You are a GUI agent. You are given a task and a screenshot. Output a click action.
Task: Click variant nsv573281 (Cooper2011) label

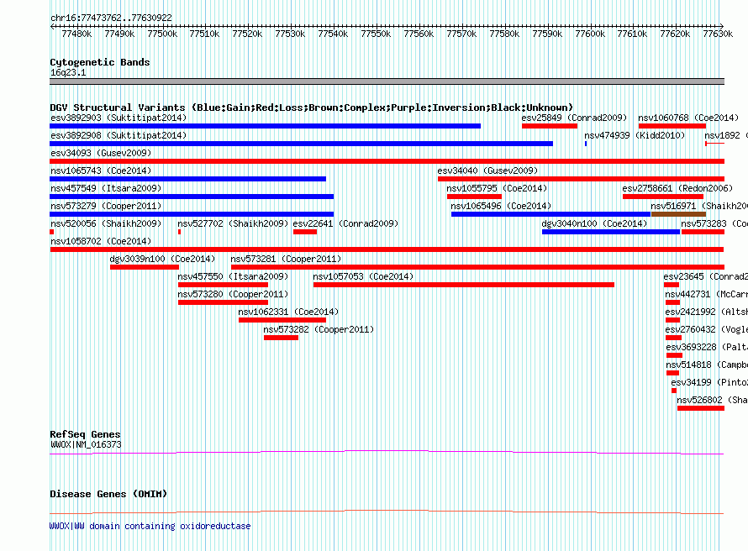click(x=286, y=259)
